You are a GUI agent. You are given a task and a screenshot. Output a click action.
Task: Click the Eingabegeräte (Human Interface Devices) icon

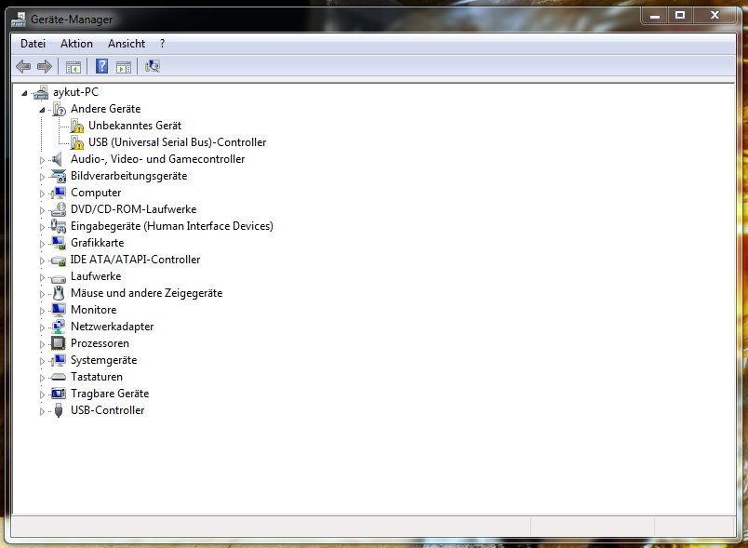click(x=59, y=226)
